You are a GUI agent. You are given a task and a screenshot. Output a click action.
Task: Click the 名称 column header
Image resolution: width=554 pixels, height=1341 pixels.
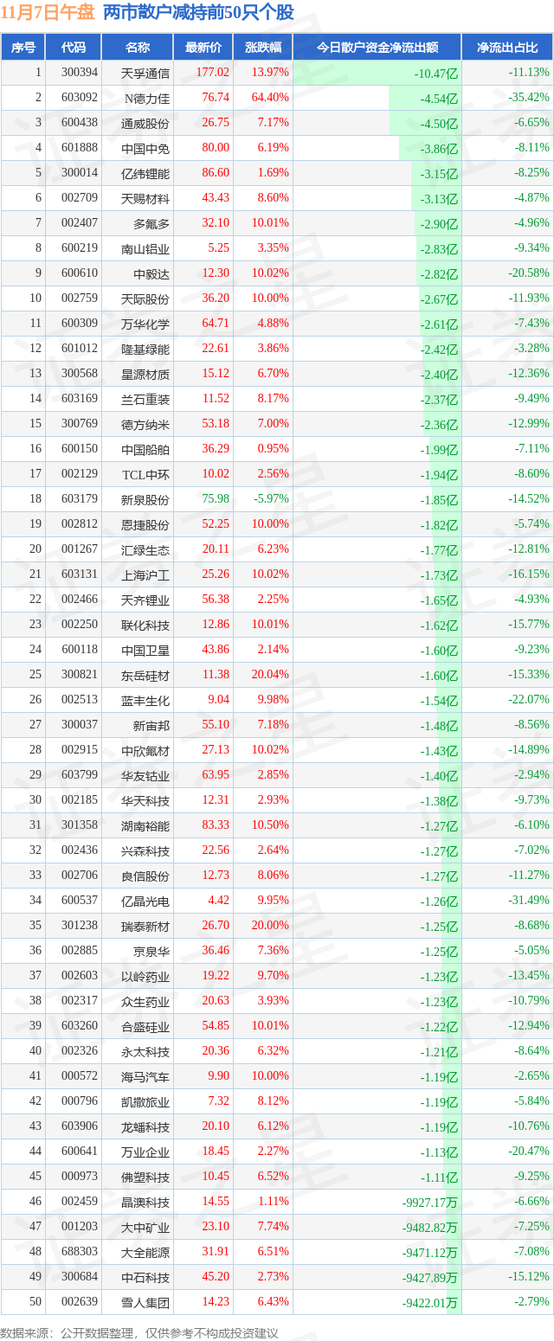pos(138,48)
